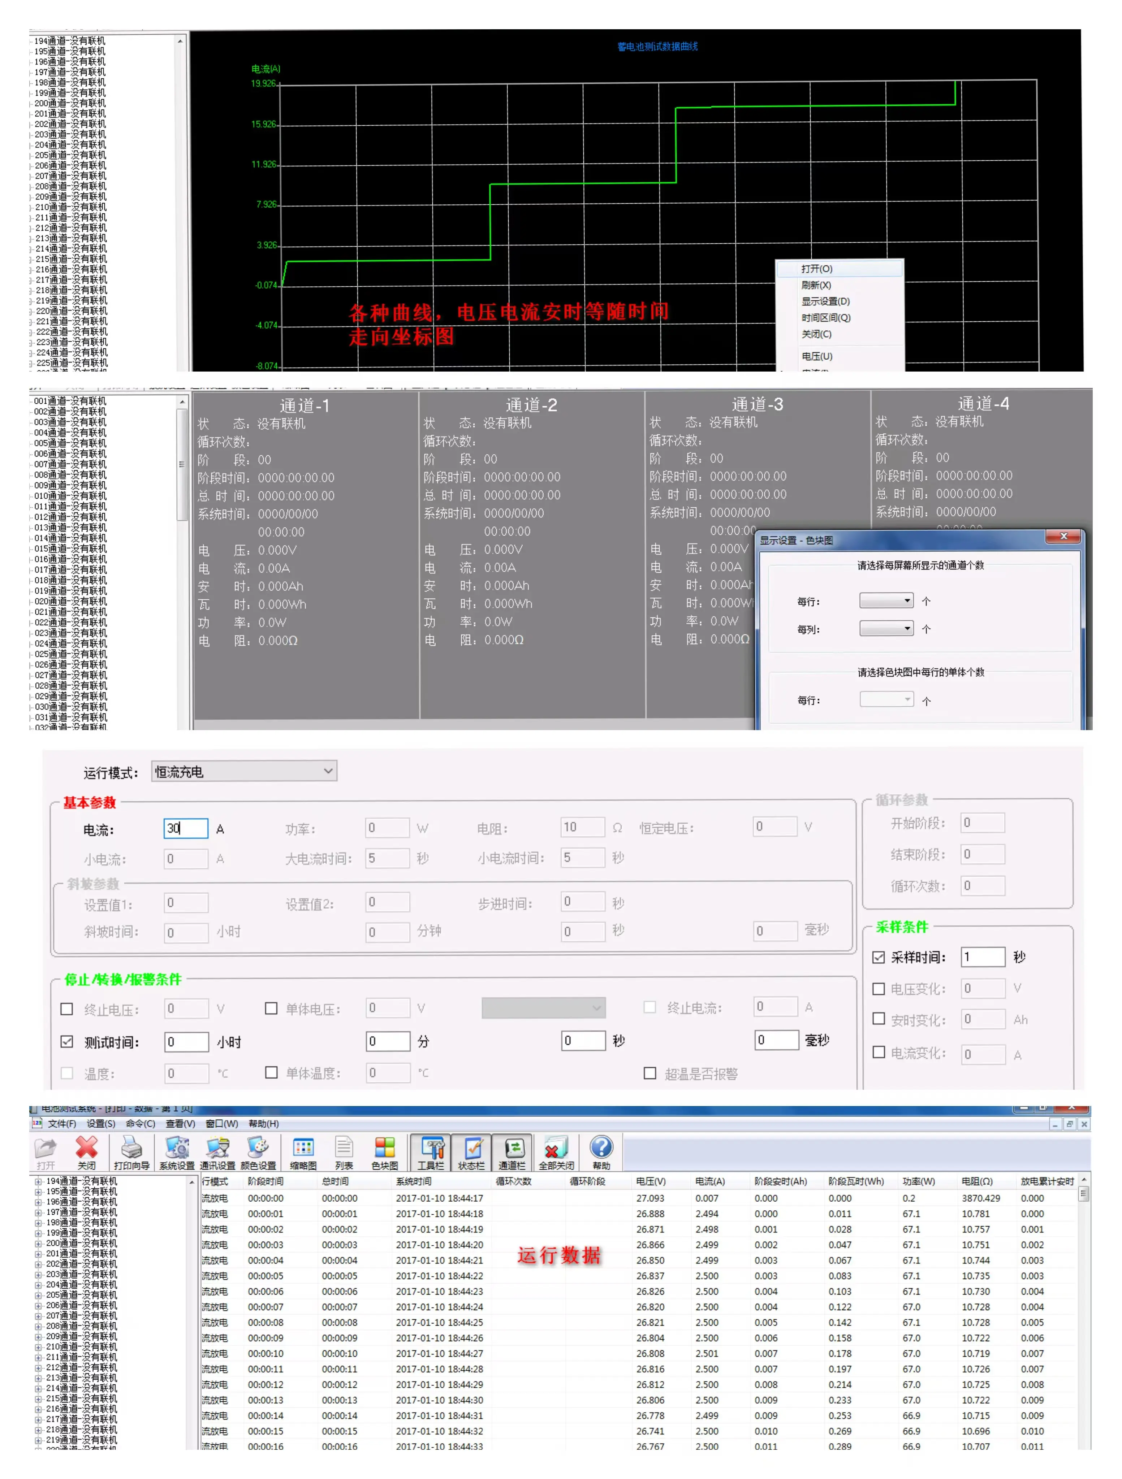Viewport: 1122px width, 1479px height.
Task: Click the 通道-2 channel panel title
Action: (x=531, y=404)
